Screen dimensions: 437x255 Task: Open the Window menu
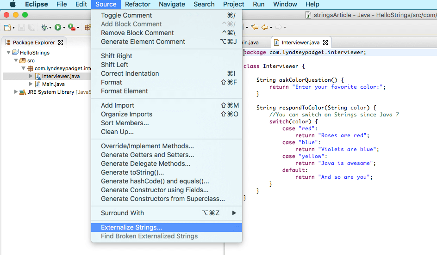285,4
